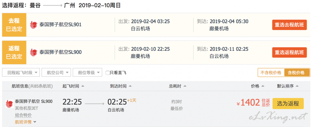Viewport: 311px width, 127px height.
Task: Click 重选去程航班 button
Action: 289,25
